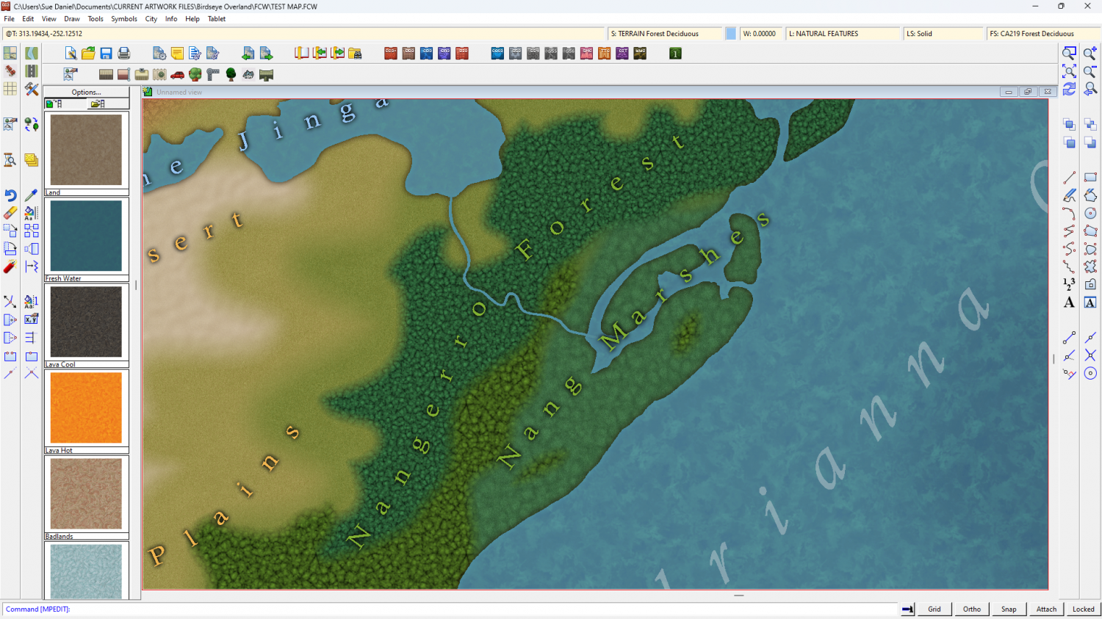The width and height of the screenshot is (1102, 619).
Task: Toggle the Locked button
Action: click(1084, 609)
